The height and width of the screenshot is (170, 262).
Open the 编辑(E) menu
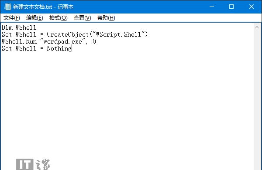[x=34, y=18]
